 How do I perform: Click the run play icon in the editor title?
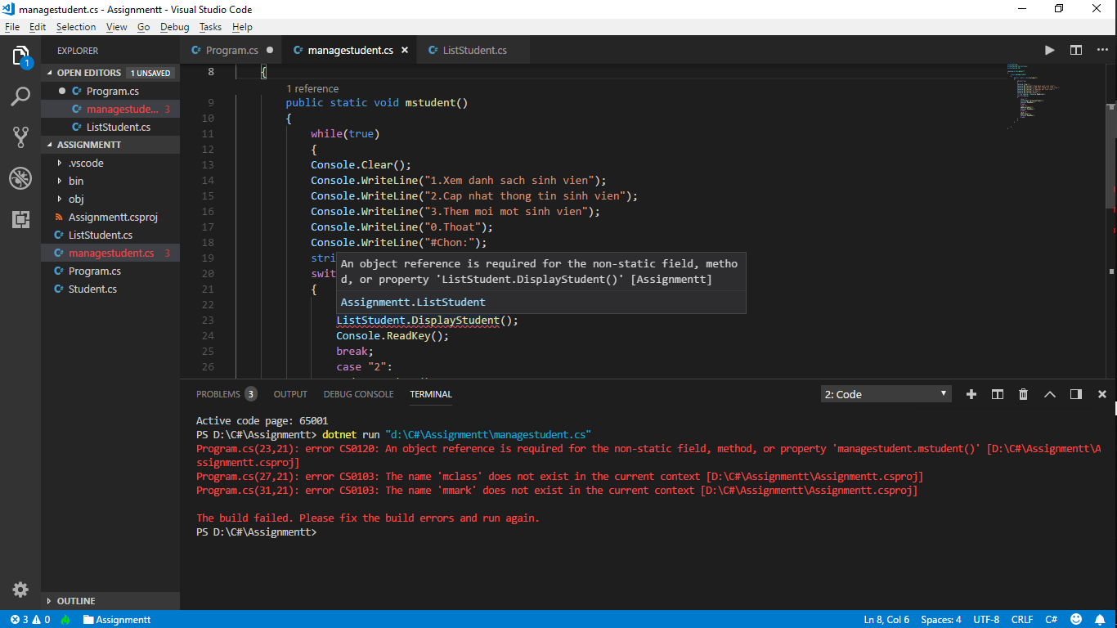1049,50
